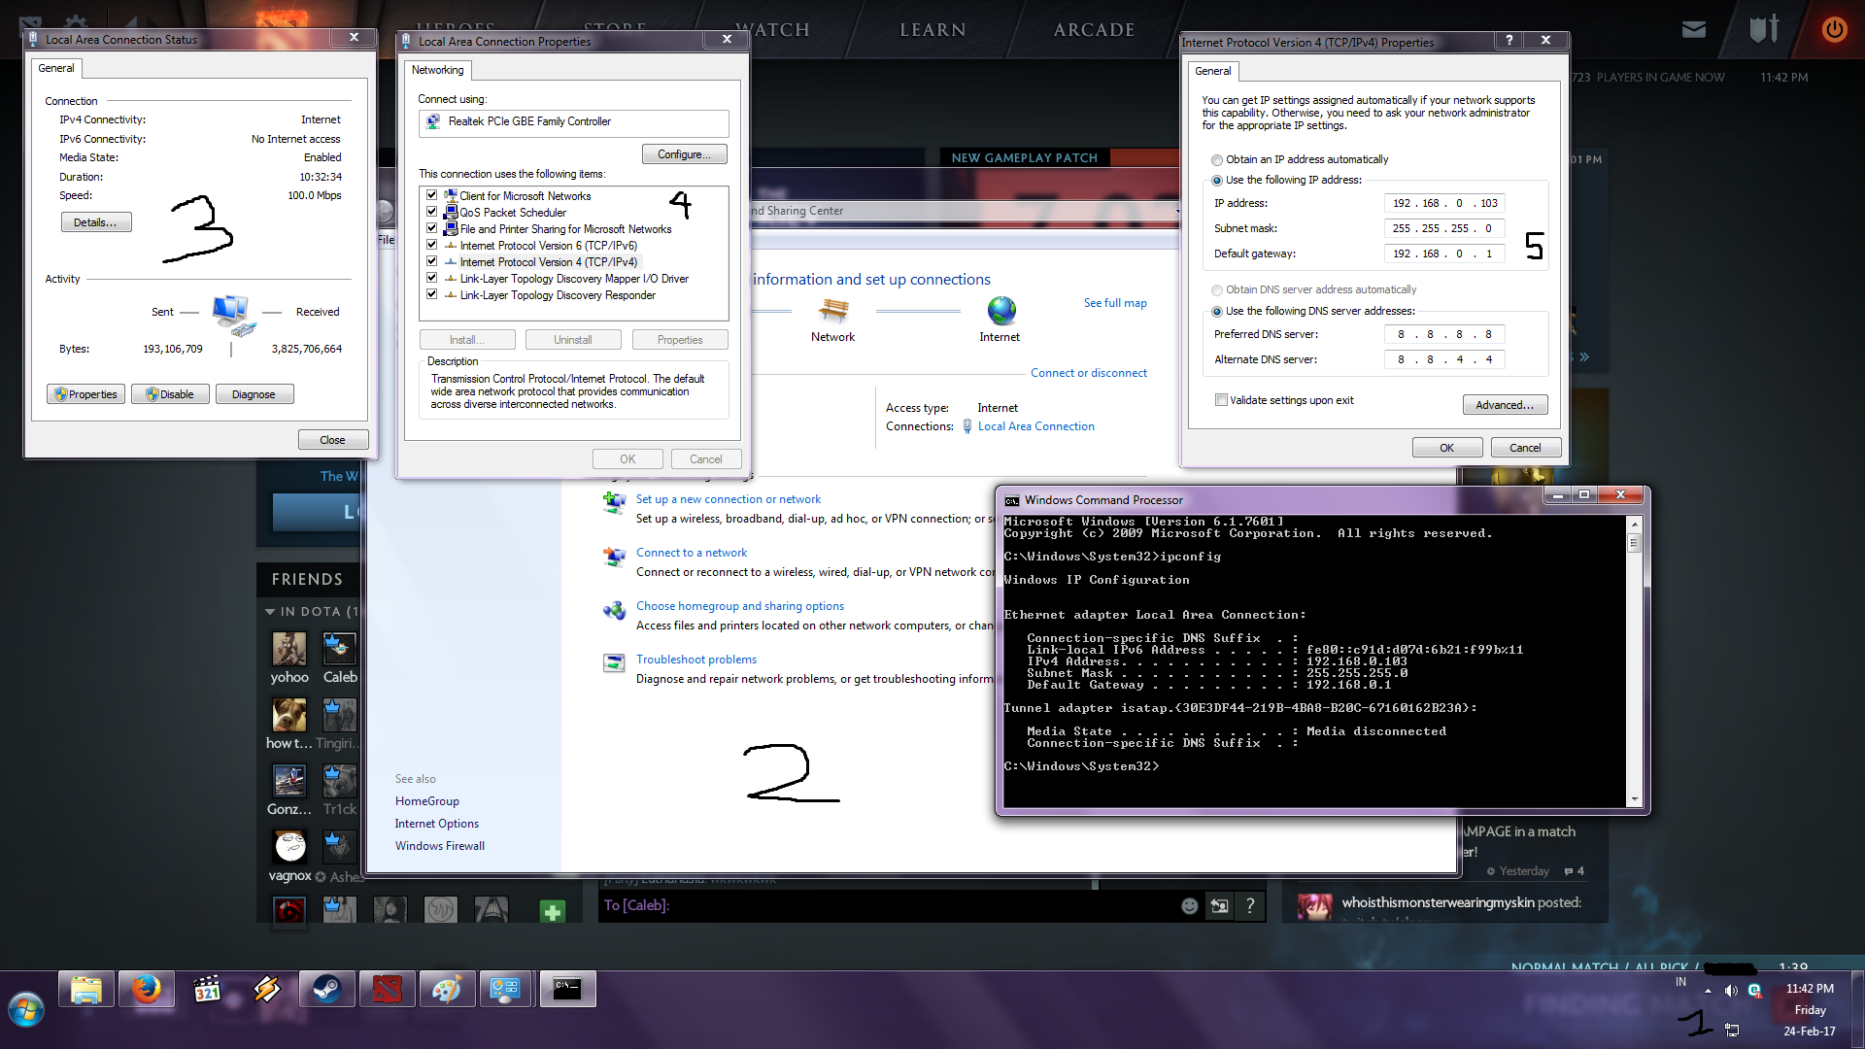Screen dimensions: 1865x1049
Task: Click the Dota 2 taskbar icon
Action: 387,990
